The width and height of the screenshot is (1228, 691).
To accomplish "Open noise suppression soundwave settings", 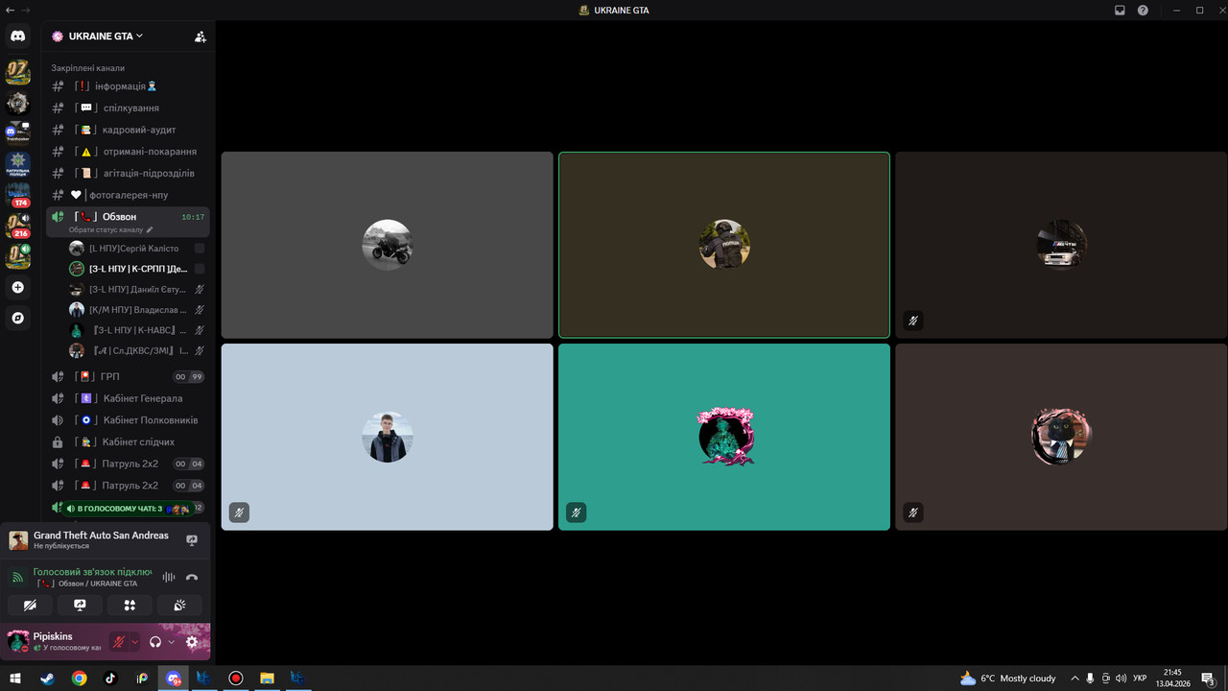I will 169,577.
